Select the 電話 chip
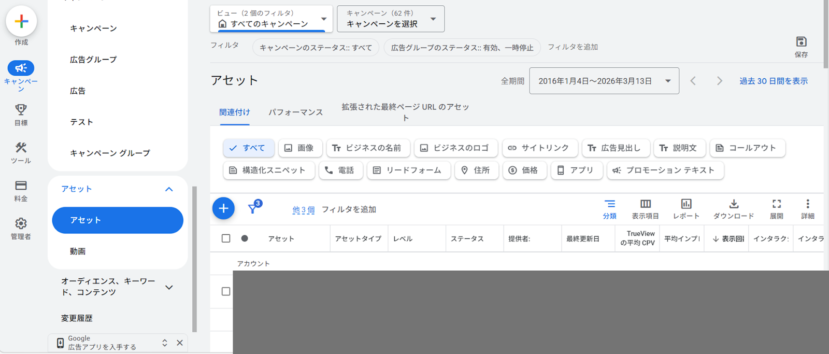The image size is (829, 354). (x=340, y=170)
